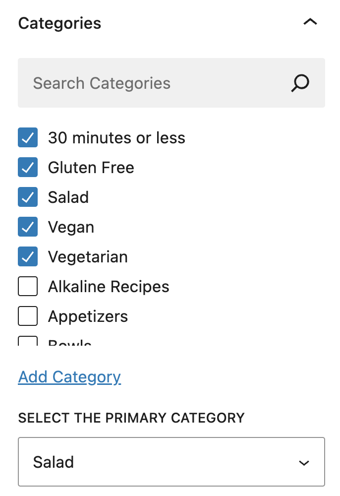Click the Categories panel heading
The height and width of the screenshot is (496, 340).
pyautogui.click(x=59, y=23)
